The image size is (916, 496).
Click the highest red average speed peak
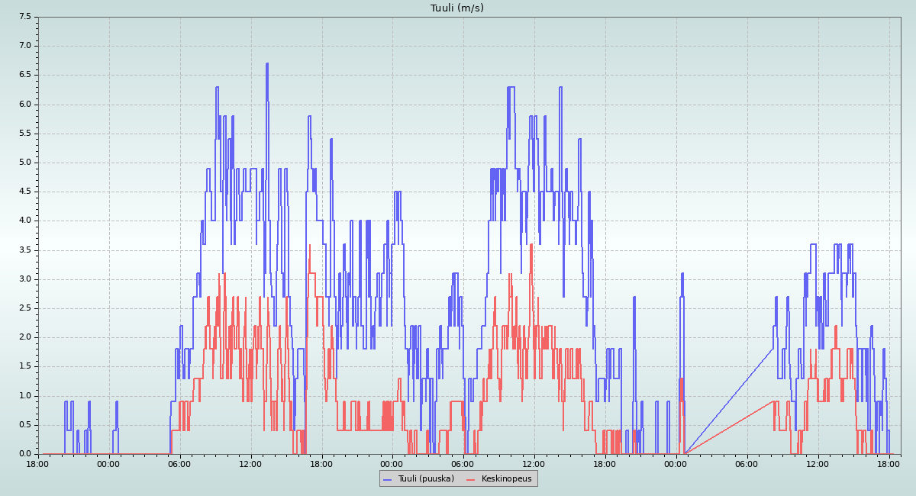[310, 246]
